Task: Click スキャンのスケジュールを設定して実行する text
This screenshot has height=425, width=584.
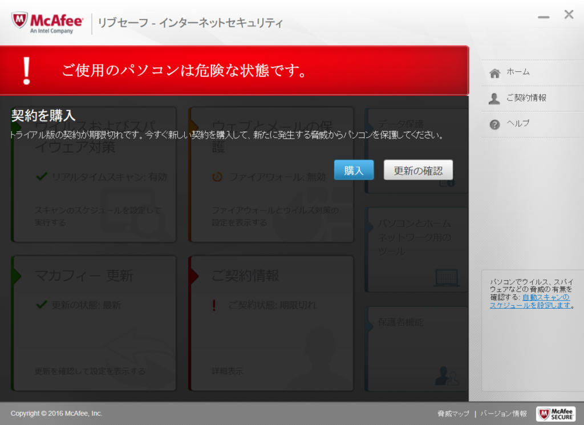Action: [x=98, y=216]
